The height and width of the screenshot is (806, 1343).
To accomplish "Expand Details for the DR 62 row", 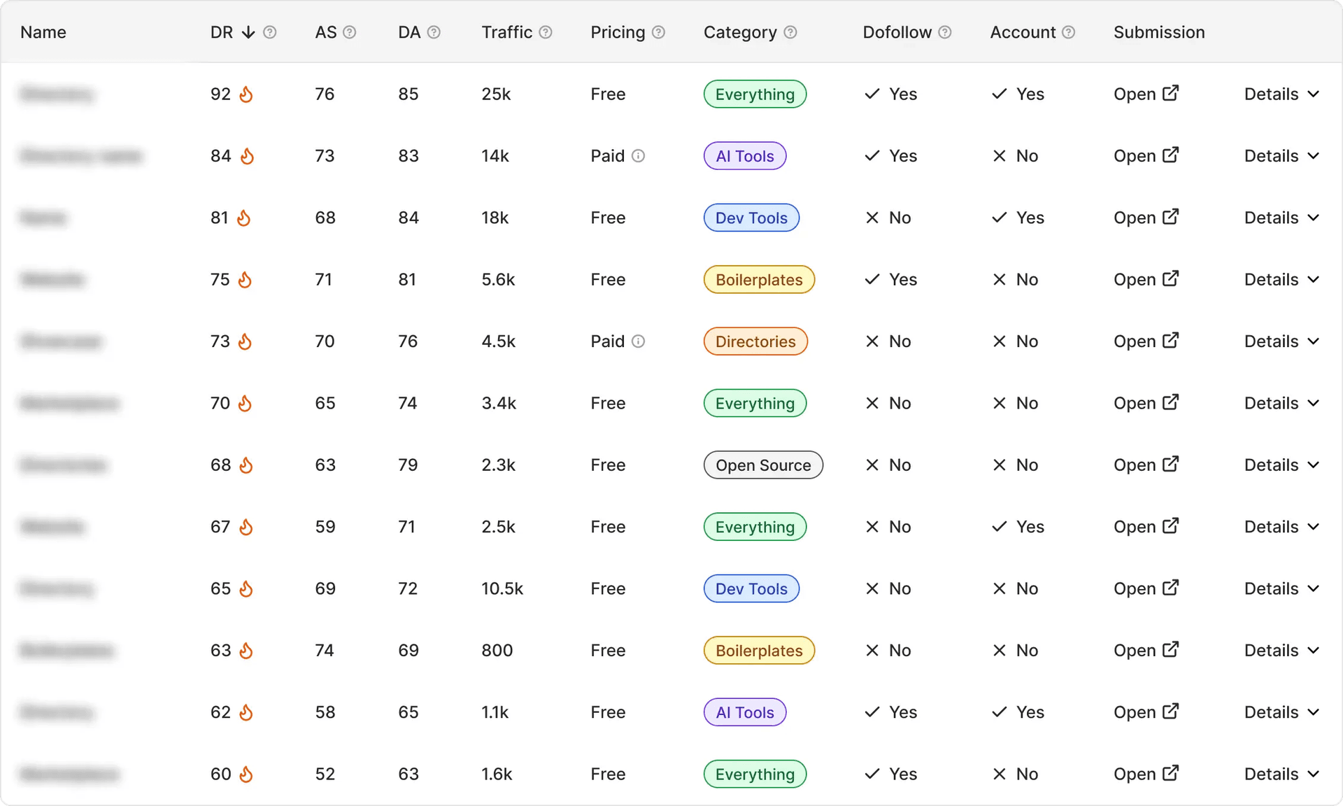I will tap(1281, 712).
